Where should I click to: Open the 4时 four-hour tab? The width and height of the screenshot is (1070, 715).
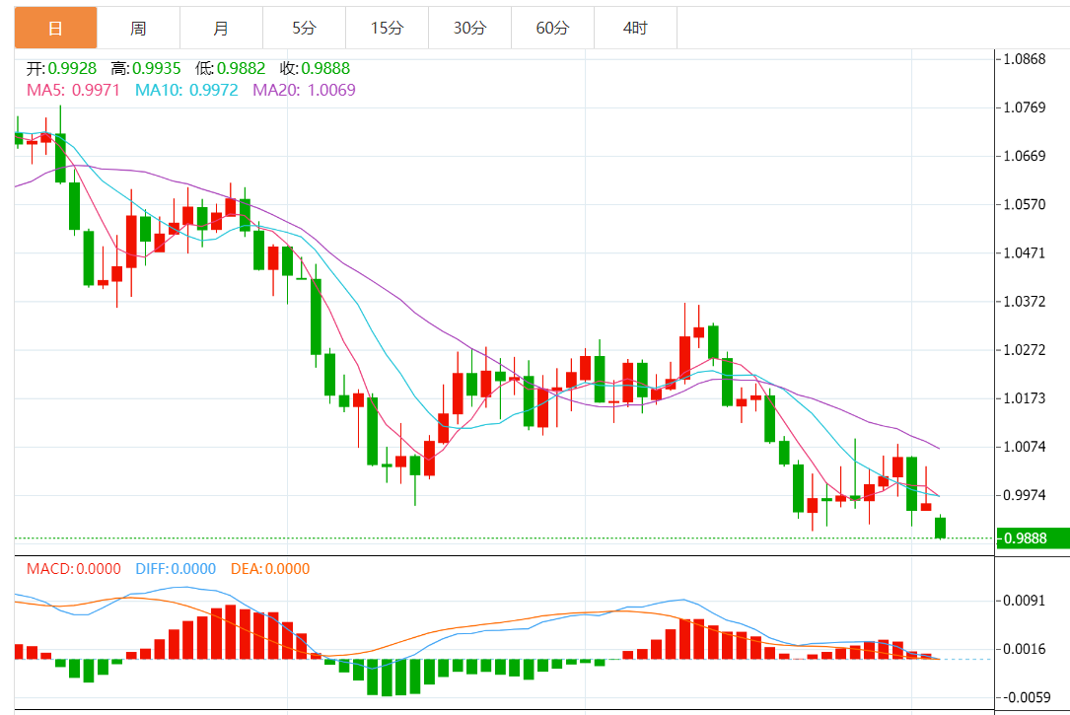[635, 28]
